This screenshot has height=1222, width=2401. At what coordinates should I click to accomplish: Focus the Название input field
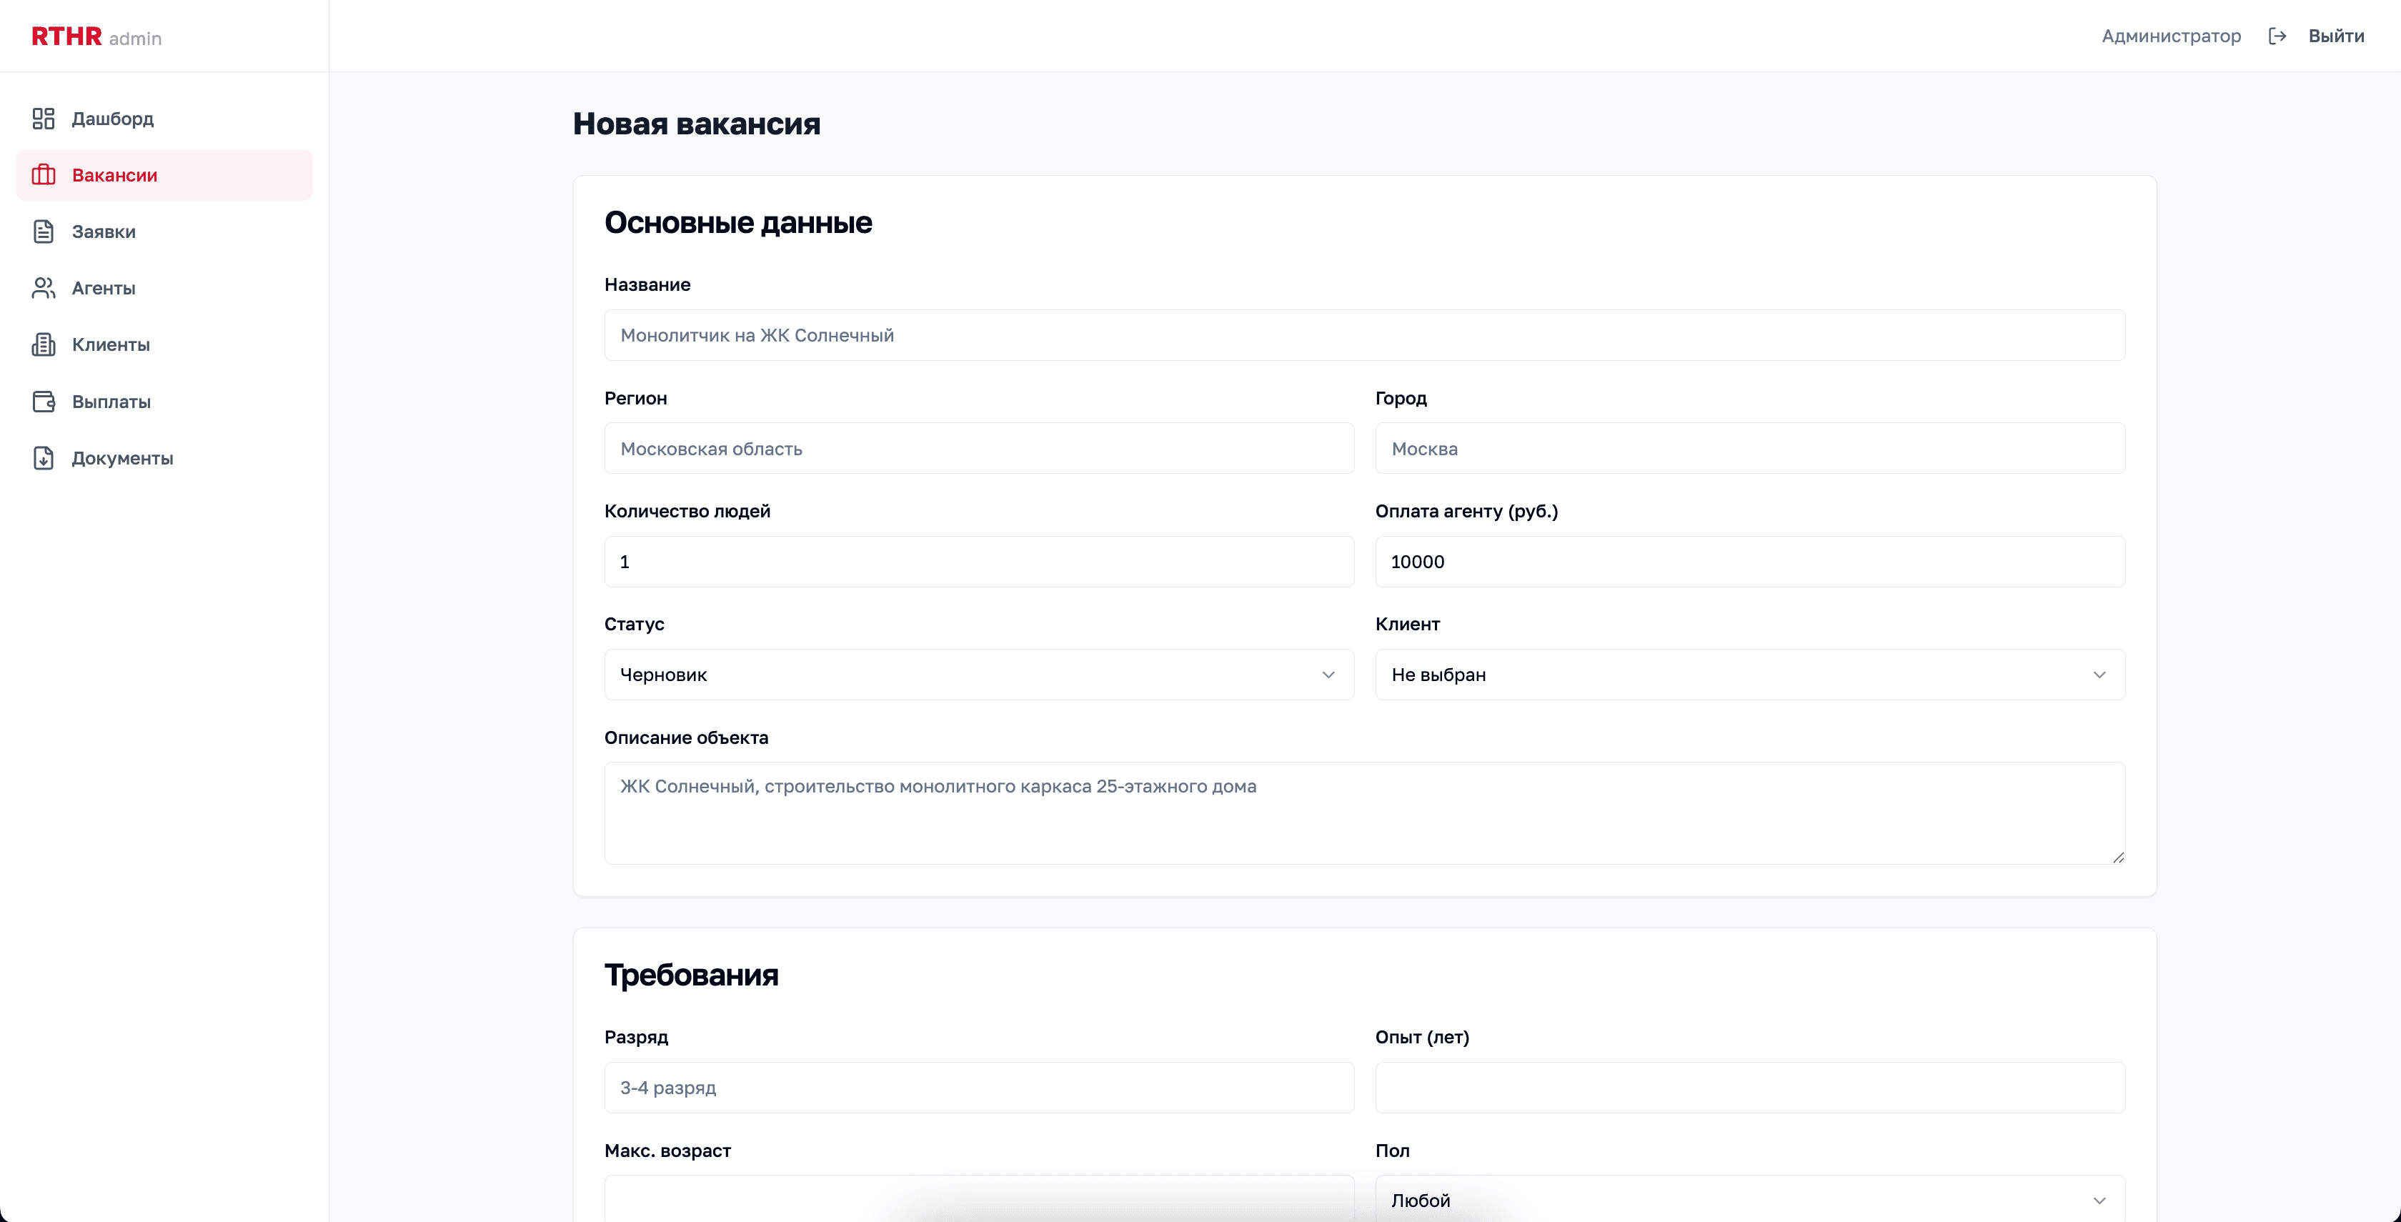1365,336
